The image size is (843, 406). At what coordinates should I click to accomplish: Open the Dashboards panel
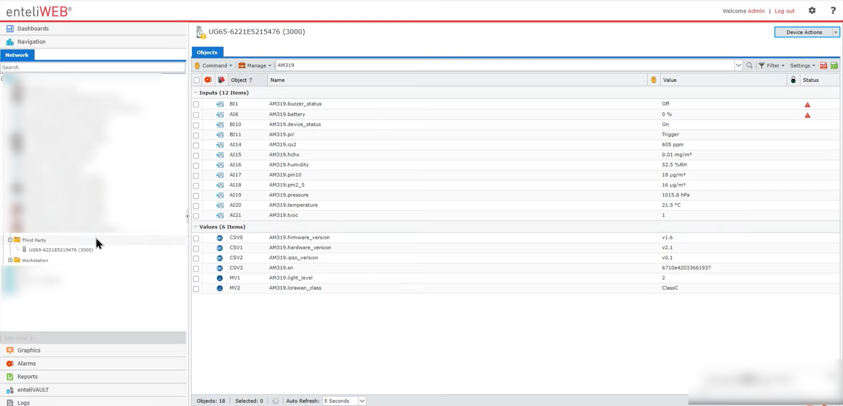[93, 28]
